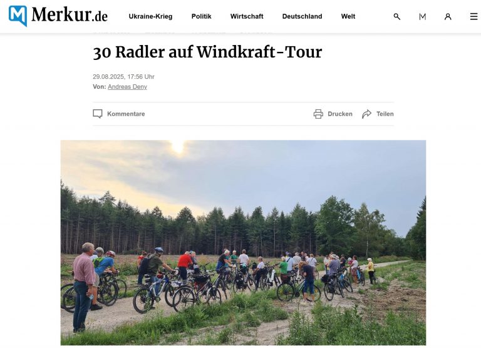Open the search magnifier icon
Image resolution: width=481 pixels, height=348 pixels.
click(396, 16)
